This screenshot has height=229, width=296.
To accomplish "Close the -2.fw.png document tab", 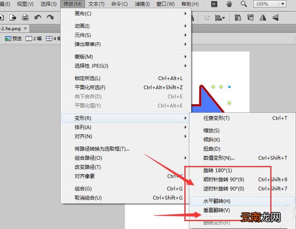I will [25, 29].
